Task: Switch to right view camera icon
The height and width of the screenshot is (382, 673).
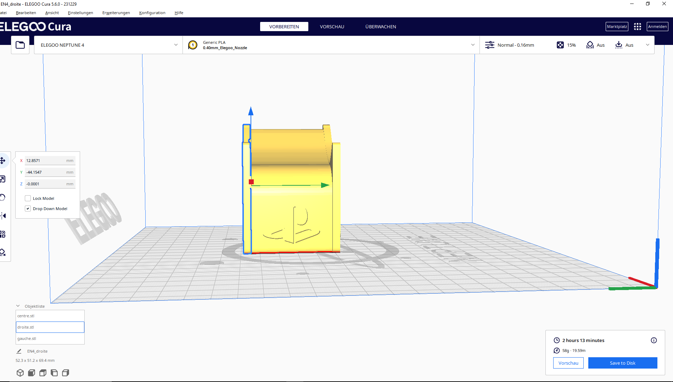Action: click(x=66, y=373)
